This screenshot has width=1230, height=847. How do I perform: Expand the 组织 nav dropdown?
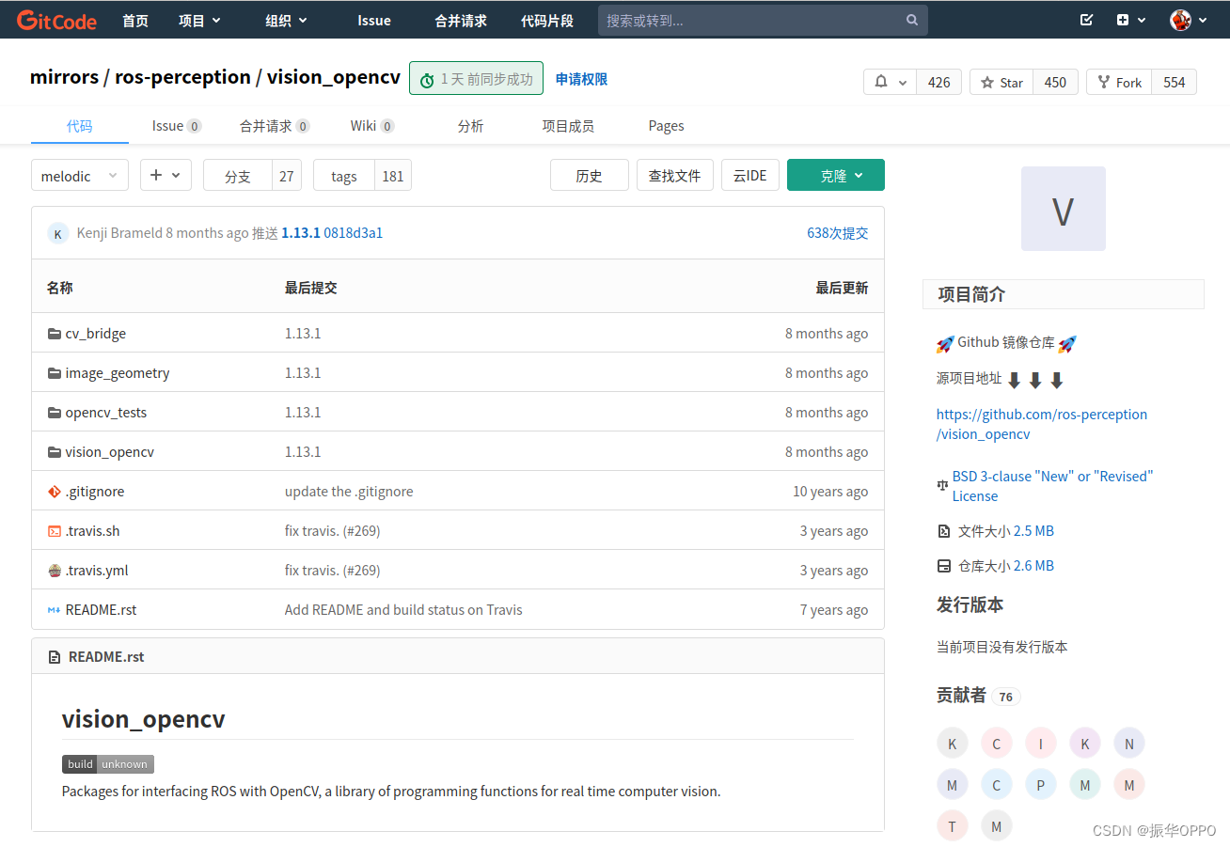coord(286,20)
